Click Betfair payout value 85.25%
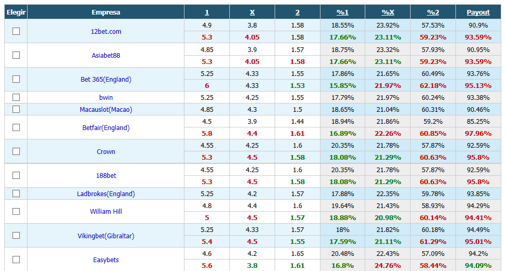Image resolution: width=506 pixels, height=271 pixels. pyautogui.click(x=478, y=122)
